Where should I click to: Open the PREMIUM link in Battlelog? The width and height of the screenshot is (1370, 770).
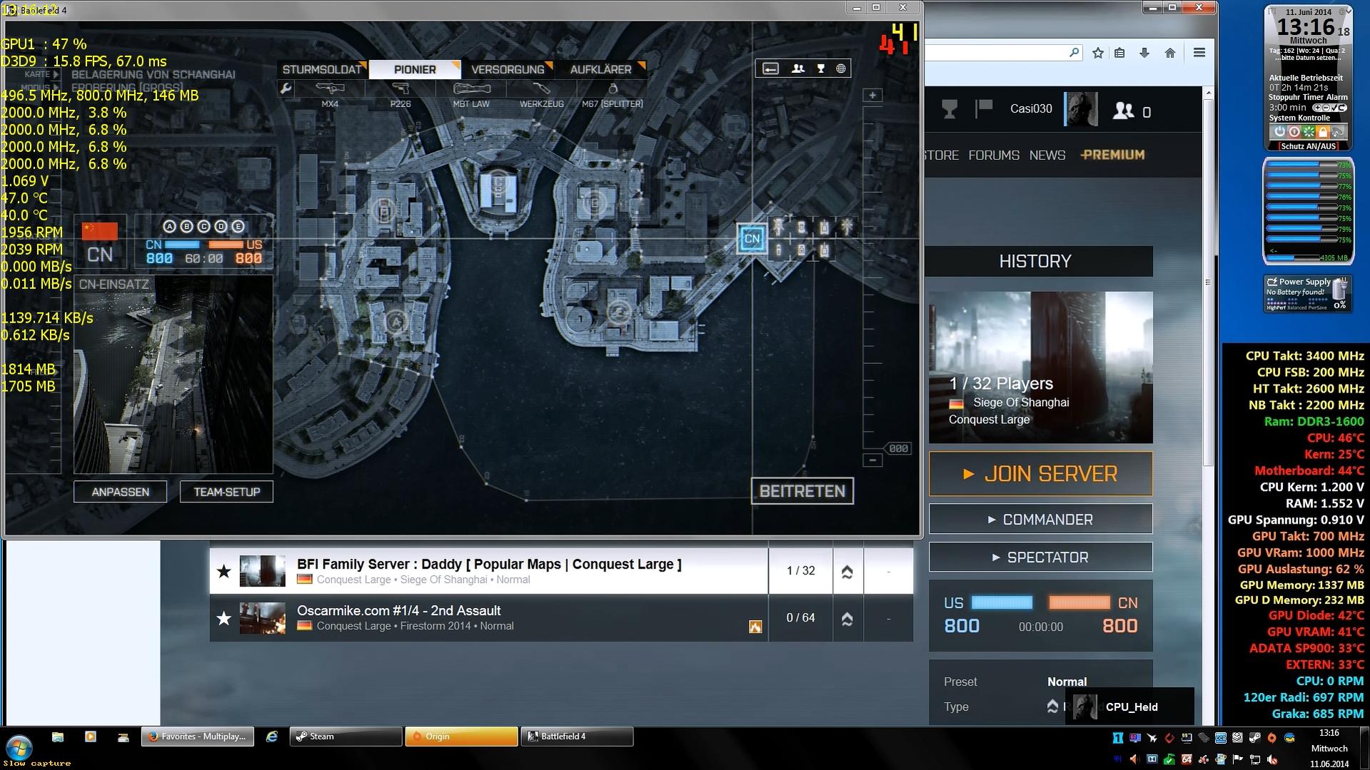click(1112, 155)
